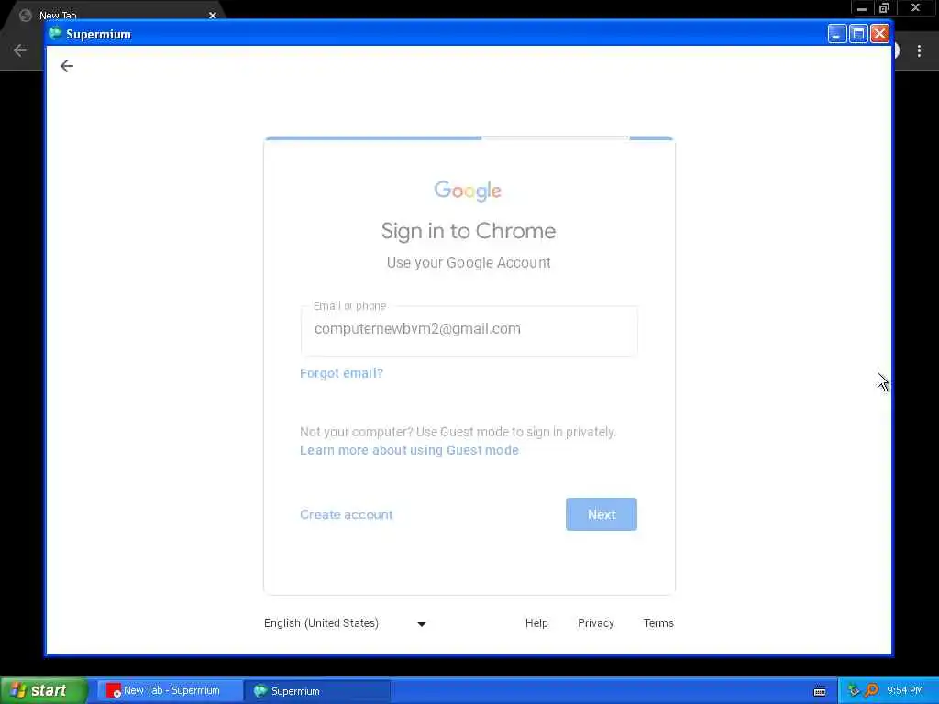Screen dimensions: 939x704
Task: Close the Supermium sign-in window
Action: click(879, 34)
